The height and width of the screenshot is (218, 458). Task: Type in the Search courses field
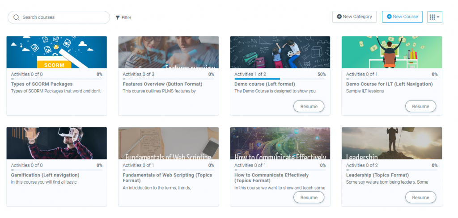click(x=63, y=17)
